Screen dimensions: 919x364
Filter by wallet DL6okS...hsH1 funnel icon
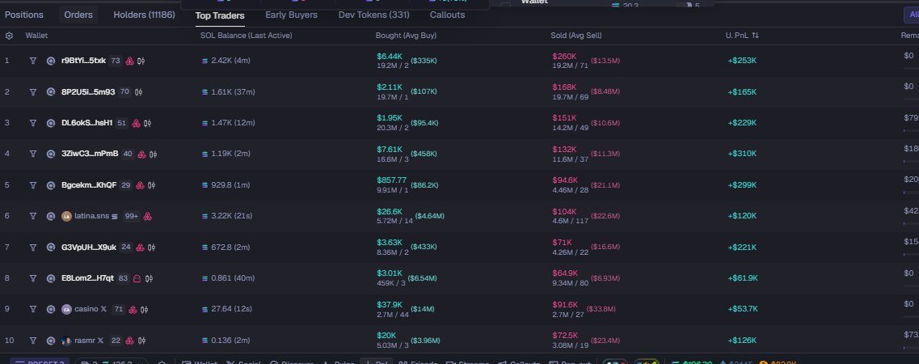pyautogui.click(x=33, y=122)
